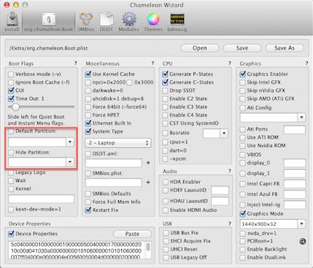The width and height of the screenshot is (313, 268).
Task: Enable Verbose mode (-v) checkbox
Action: click(11, 74)
